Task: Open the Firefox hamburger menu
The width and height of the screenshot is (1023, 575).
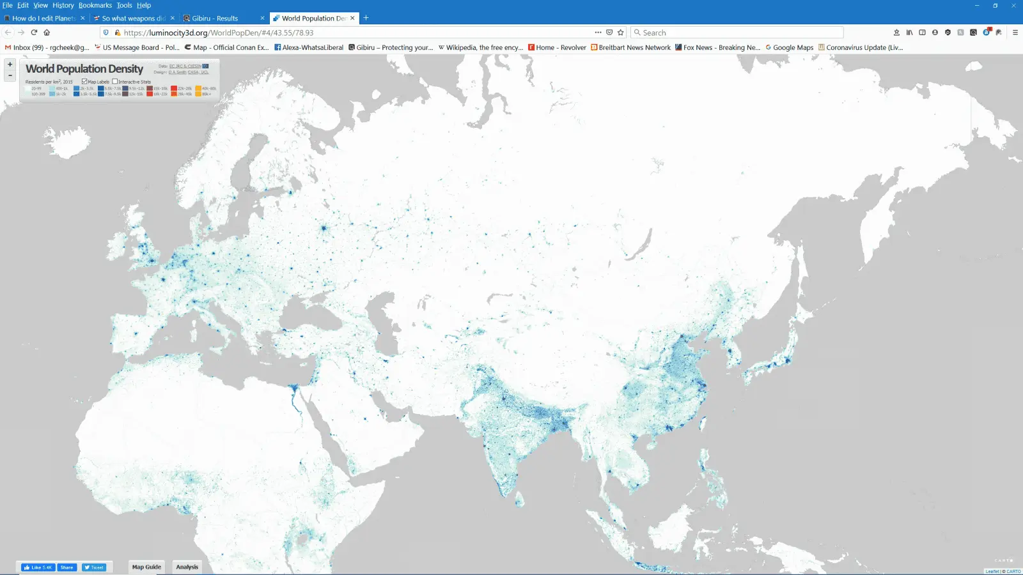Action: tap(1015, 33)
